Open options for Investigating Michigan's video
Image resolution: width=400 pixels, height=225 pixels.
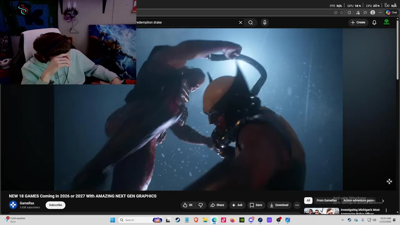point(386,210)
